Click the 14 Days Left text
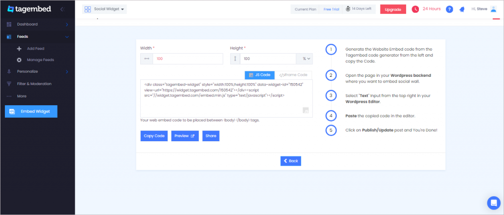This screenshot has width=504, height=215. [361, 9]
